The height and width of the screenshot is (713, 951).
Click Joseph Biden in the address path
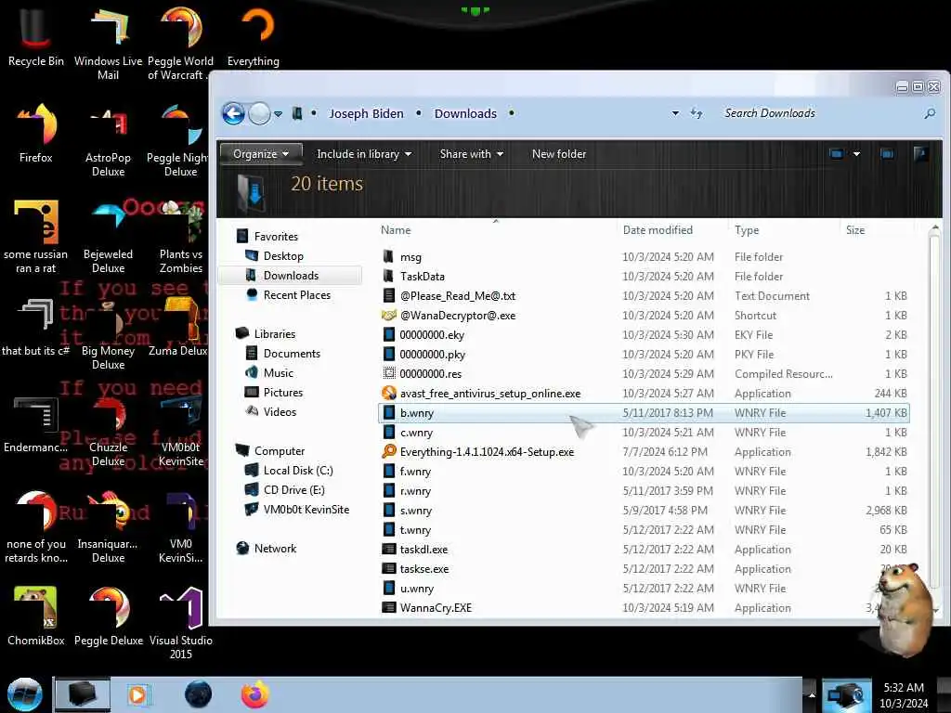pyautogui.click(x=366, y=113)
